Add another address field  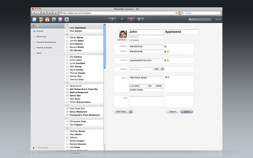coord(169,77)
